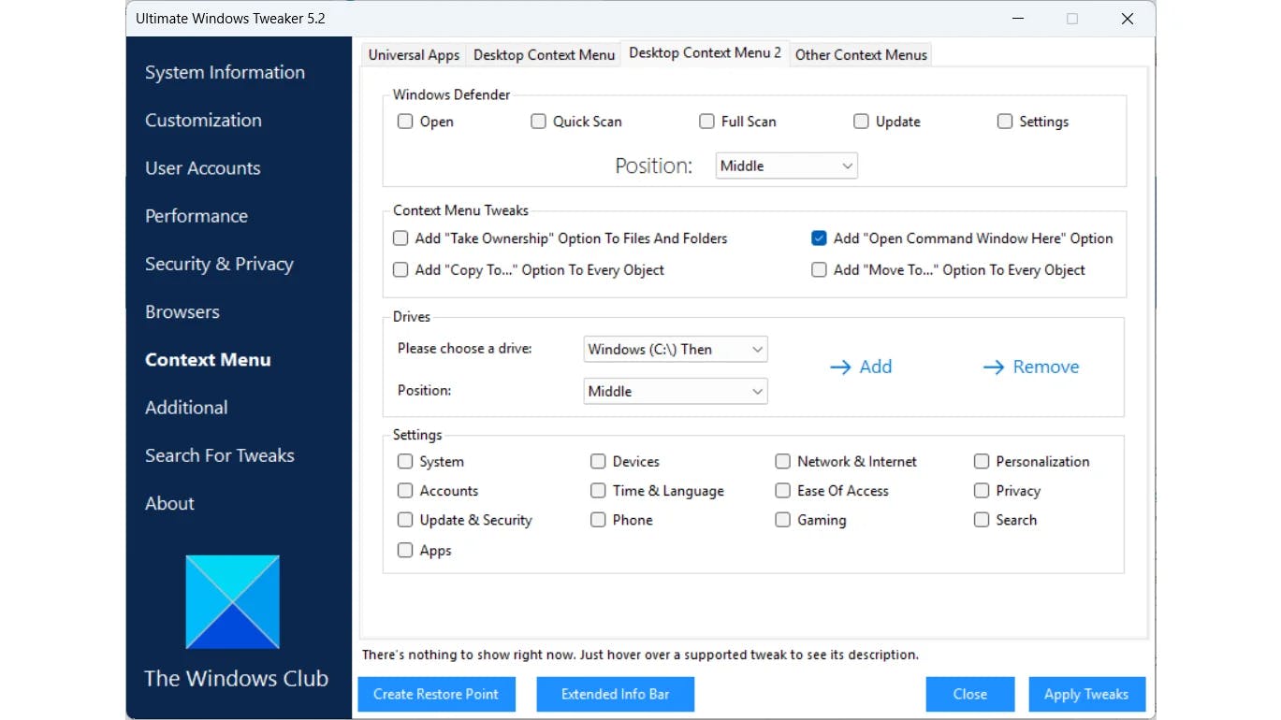Tick the Accounts settings checkbox
This screenshot has width=1281, height=720.
tap(405, 491)
